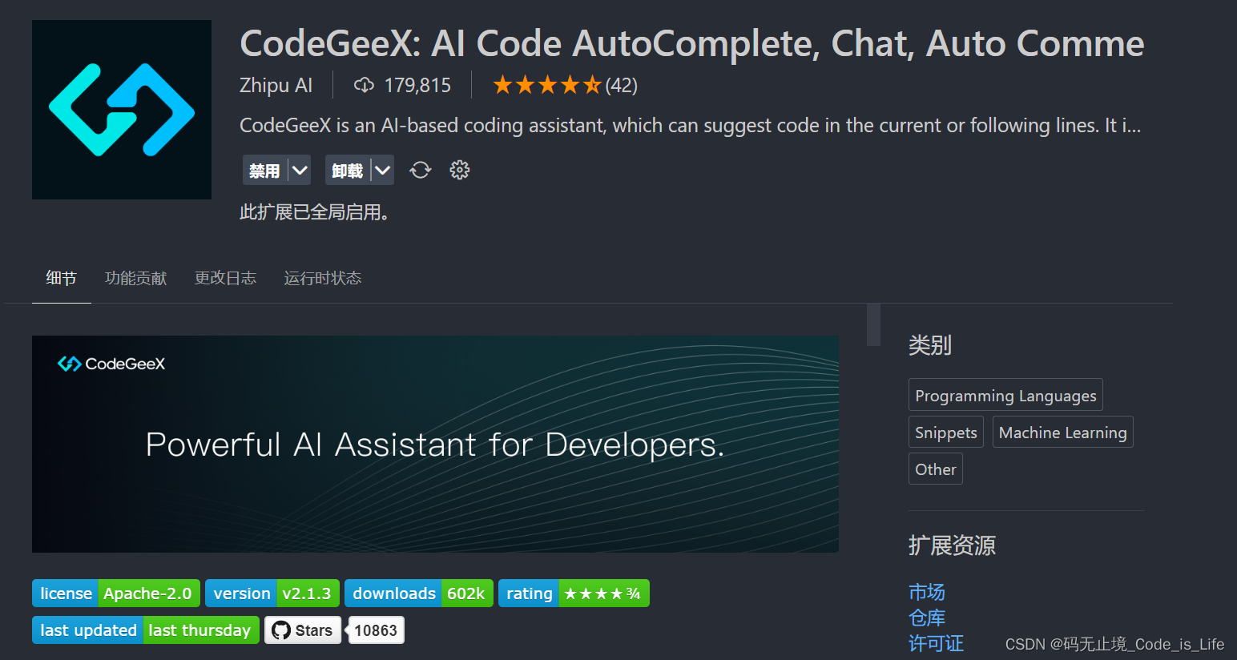Image resolution: width=1237 pixels, height=660 pixels.
Task: Open the 更改日志 tab
Action: click(226, 278)
